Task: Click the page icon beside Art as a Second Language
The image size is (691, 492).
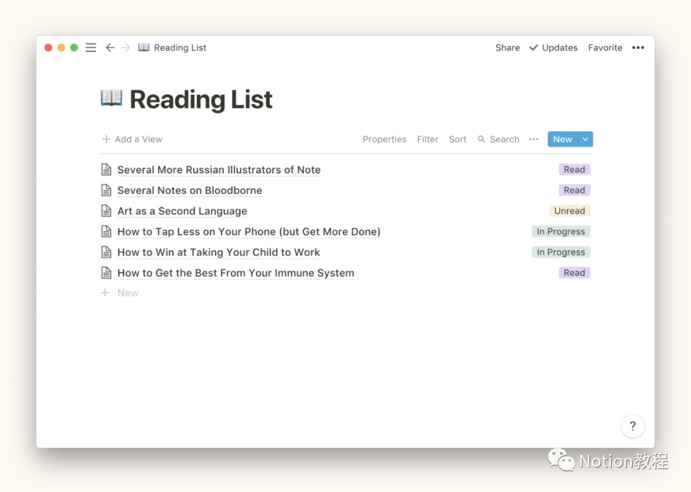Action: tap(106, 211)
